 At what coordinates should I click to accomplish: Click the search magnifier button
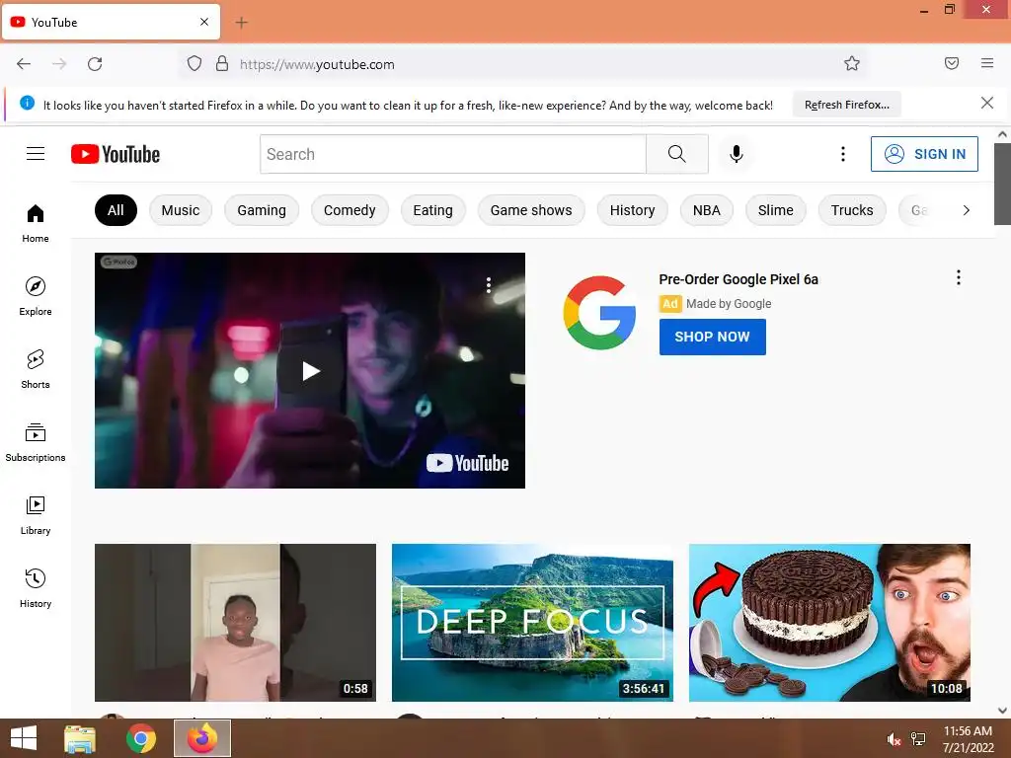(x=677, y=154)
